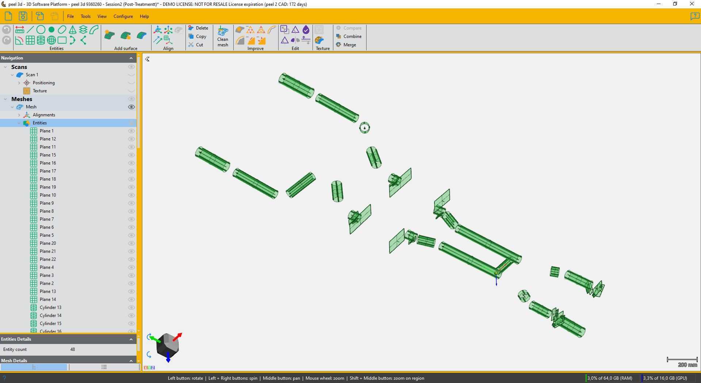
Task: Expand the Alignments tree node
Action: [x=19, y=115]
